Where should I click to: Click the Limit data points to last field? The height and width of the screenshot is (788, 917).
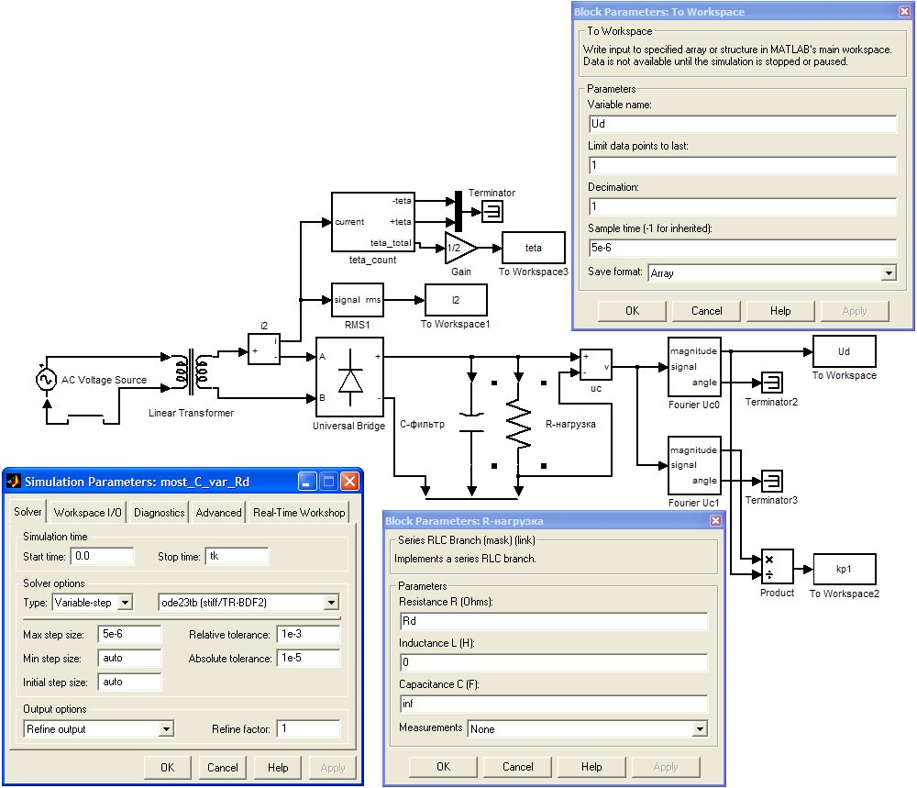point(743,165)
